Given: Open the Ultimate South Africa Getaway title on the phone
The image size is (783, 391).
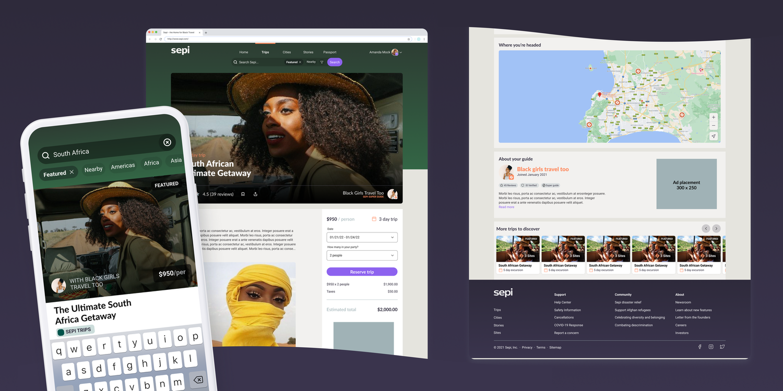Looking at the screenshot, I should pos(93,311).
